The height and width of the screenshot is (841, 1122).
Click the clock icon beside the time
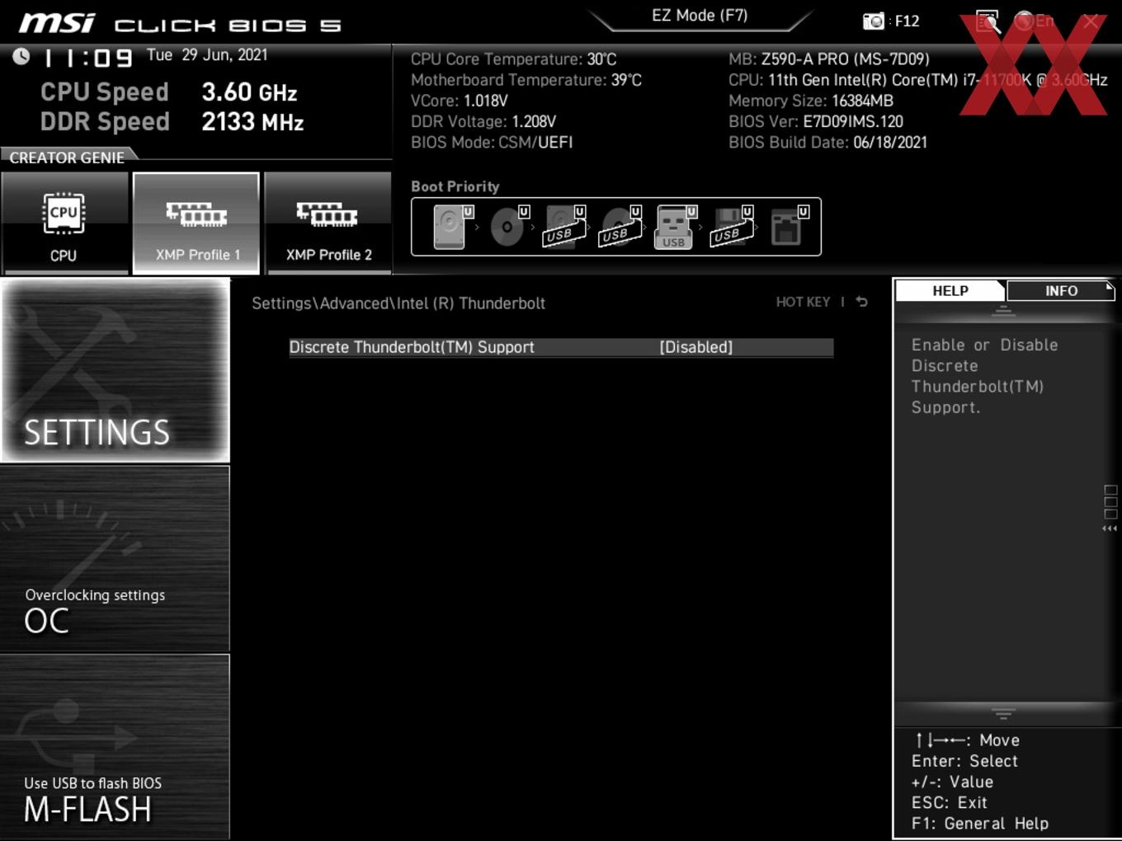(21, 56)
